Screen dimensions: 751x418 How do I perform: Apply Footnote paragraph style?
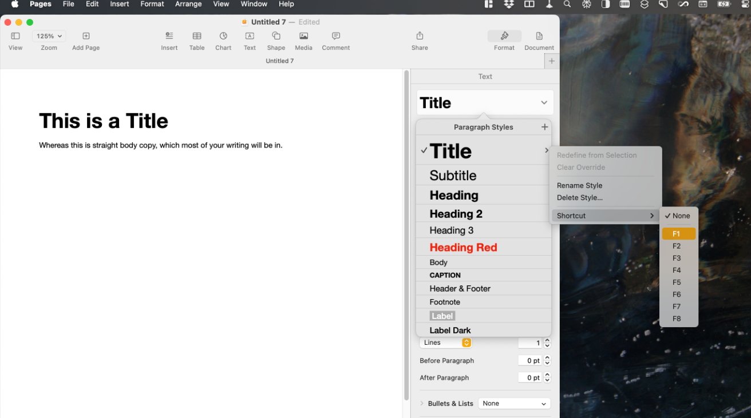pos(484,302)
